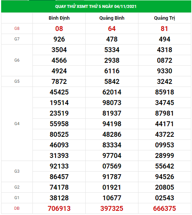The height and width of the screenshot is (215, 192).
Task: Click special prize number 666375
Action: (164, 209)
